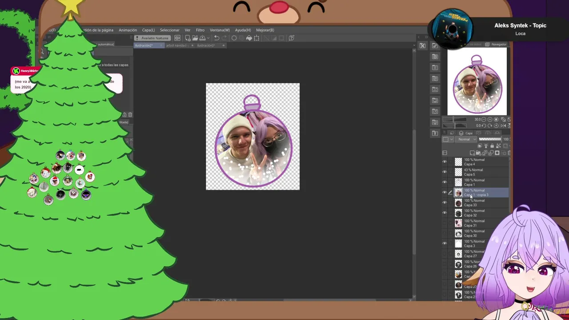Screen dimensions: 569x320
Task: Click the New document toolbar icon
Action: (188, 38)
